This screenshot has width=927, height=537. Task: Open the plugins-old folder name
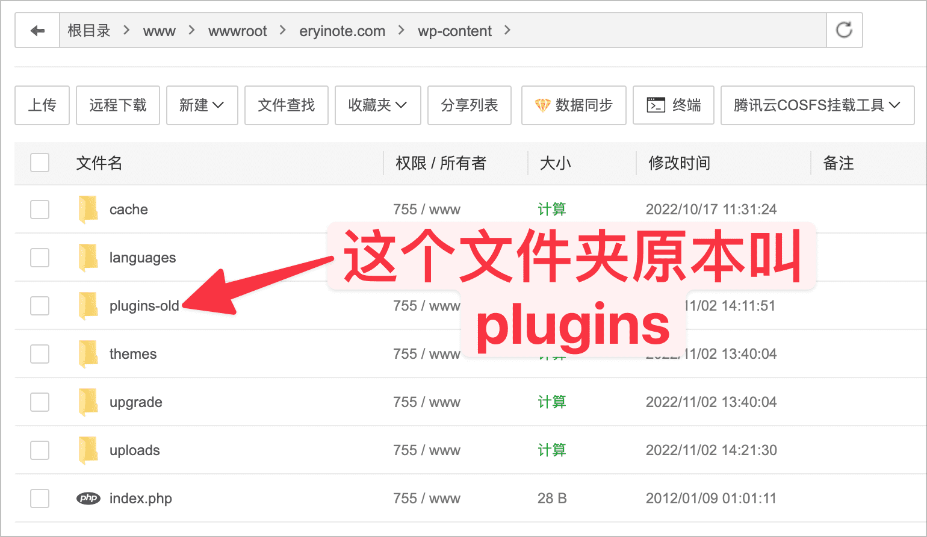144,306
